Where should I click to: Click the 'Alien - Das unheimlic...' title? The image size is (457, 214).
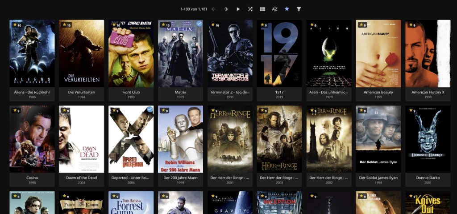329,92
